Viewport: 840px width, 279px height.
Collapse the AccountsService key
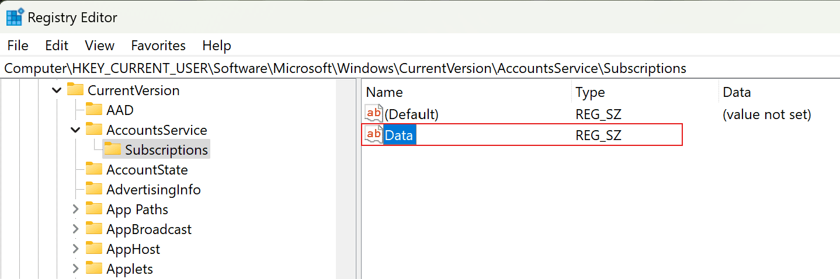(x=75, y=130)
